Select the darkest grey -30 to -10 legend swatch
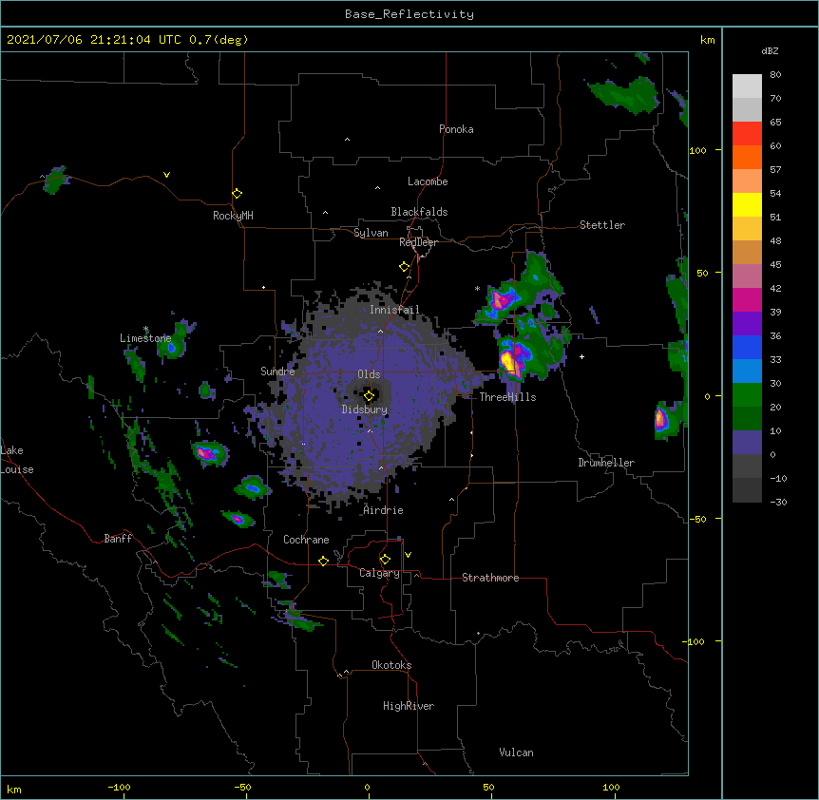Viewport: 819px width, 800px height. click(747, 489)
